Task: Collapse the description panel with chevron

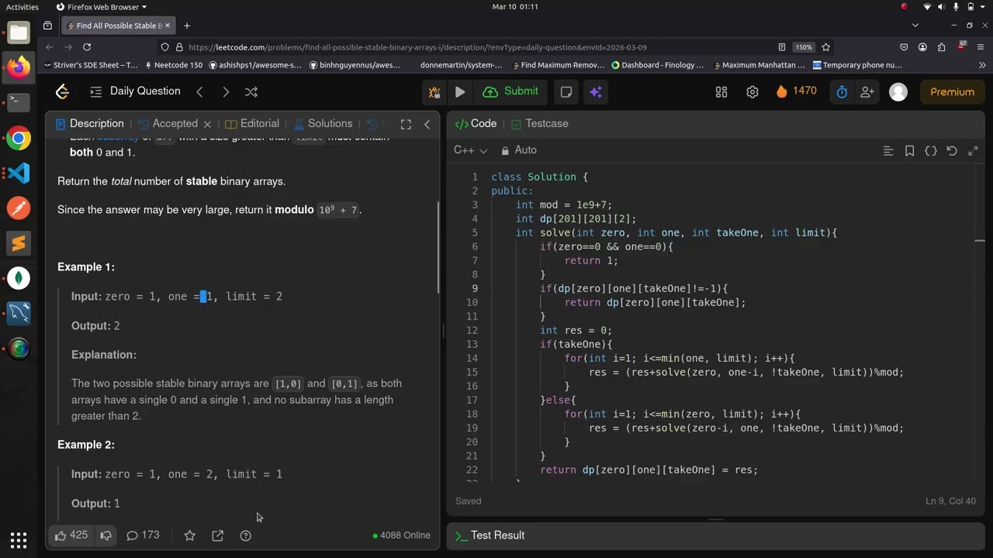Action: pyautogui.click(x=427, y=124)
